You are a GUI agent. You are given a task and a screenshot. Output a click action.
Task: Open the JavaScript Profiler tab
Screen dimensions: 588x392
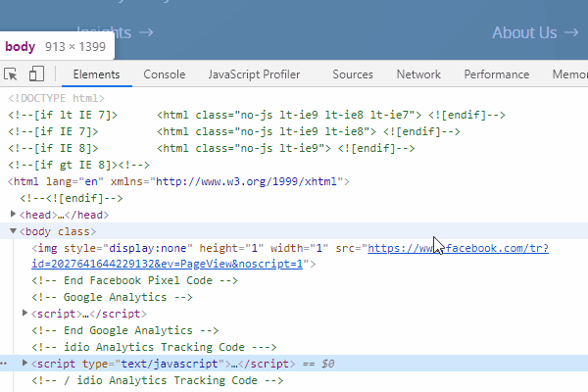[254, 74]
